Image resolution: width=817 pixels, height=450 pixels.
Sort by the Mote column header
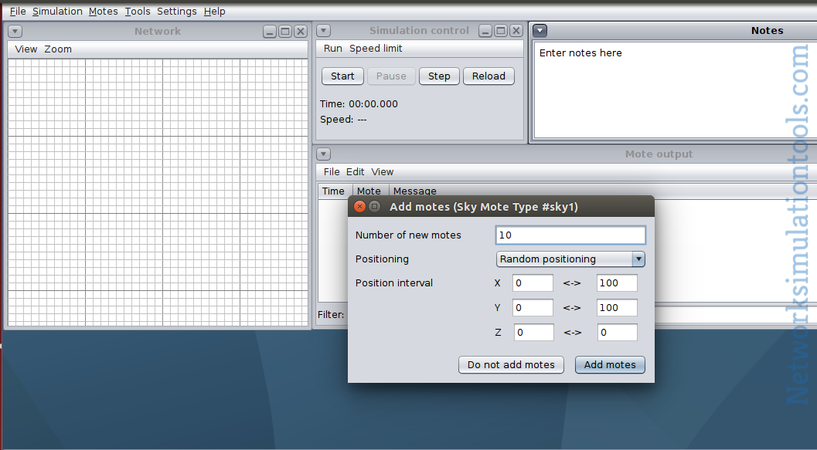tap(369, 191)
